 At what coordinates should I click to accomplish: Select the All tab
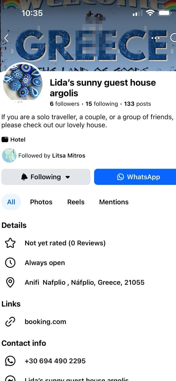[11, 202]
